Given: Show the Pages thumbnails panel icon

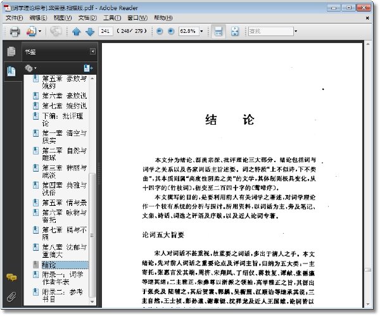Looking at the screenshot, I should pyautogui.click(x=11, y=51).
